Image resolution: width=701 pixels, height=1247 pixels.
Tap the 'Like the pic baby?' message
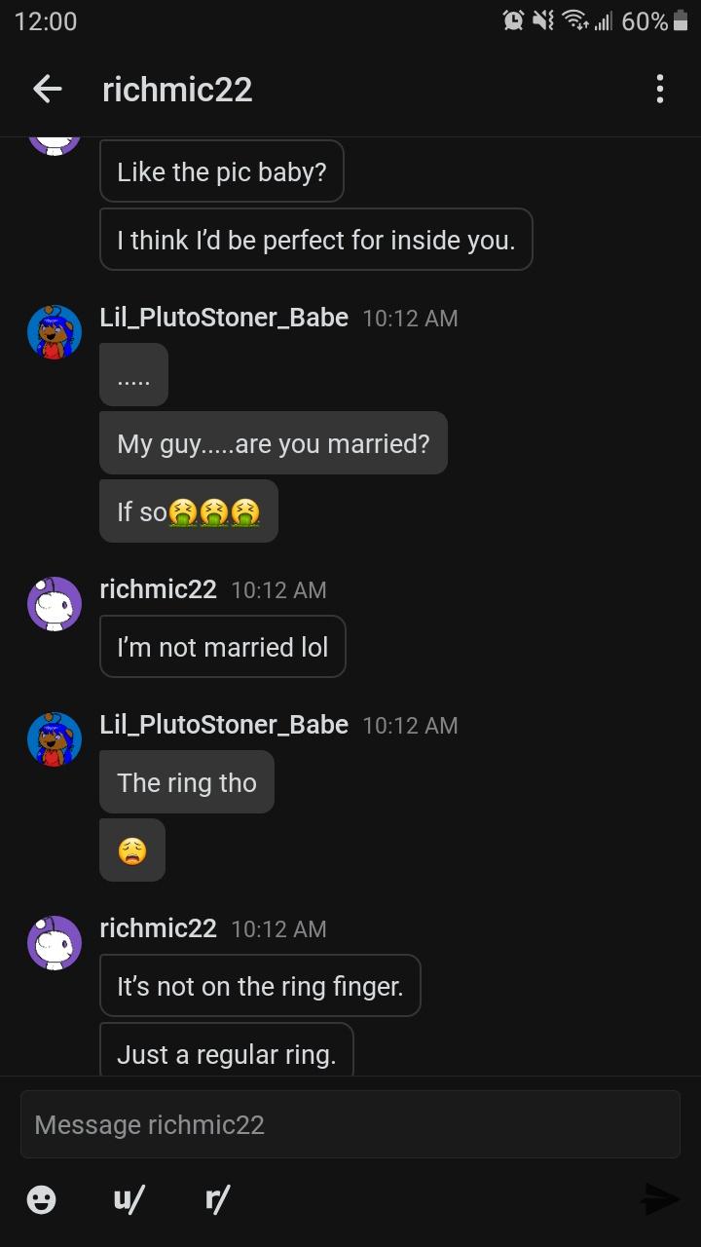point(221,172)
